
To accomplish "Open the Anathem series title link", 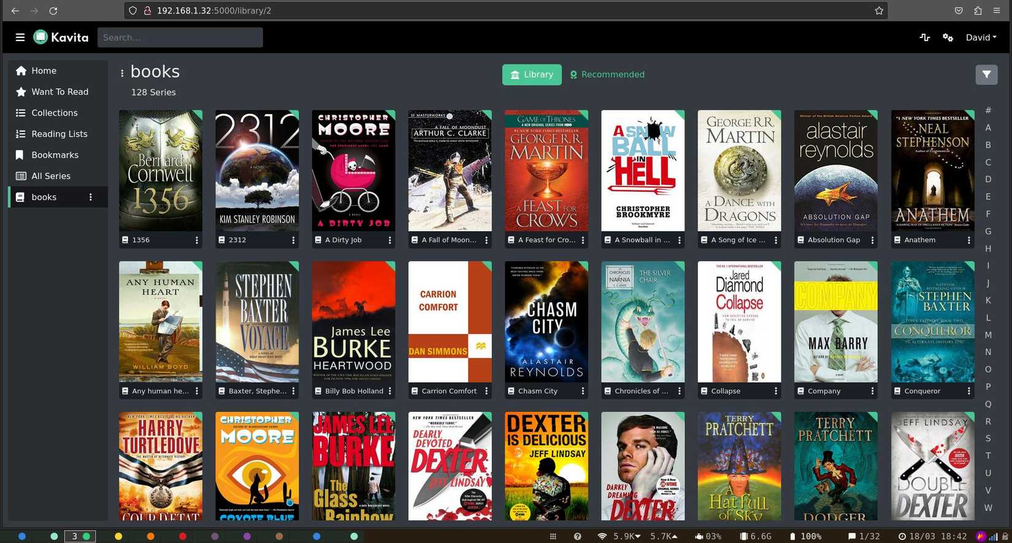I will point(920,240).
